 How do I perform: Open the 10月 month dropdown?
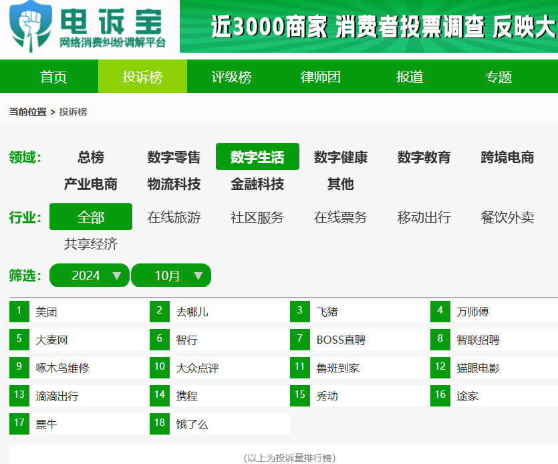(171, 275)
